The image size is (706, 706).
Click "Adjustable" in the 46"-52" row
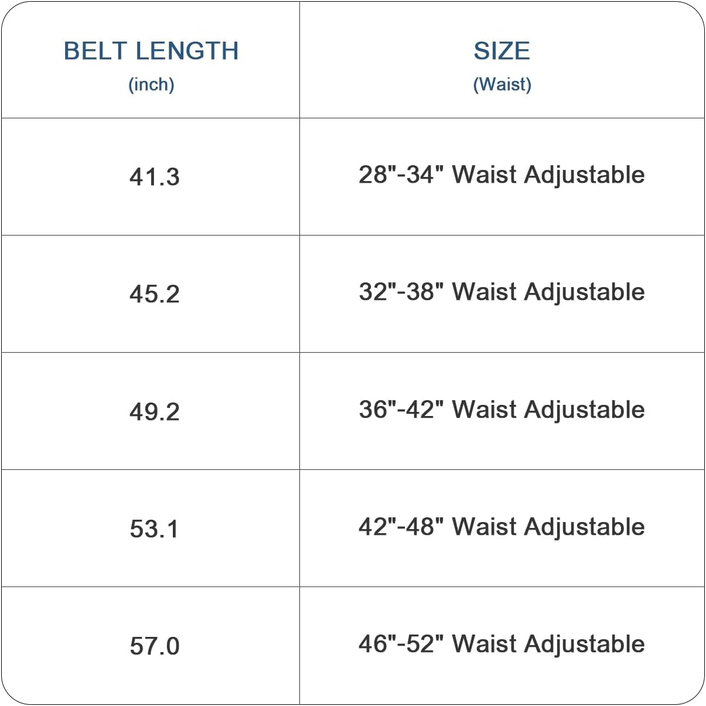(584, 644)
